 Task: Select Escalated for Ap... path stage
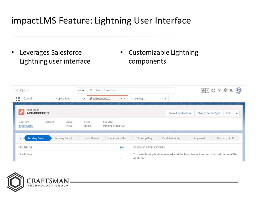(172, 138)
